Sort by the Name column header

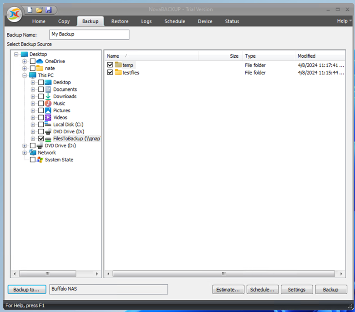(152, 56)
